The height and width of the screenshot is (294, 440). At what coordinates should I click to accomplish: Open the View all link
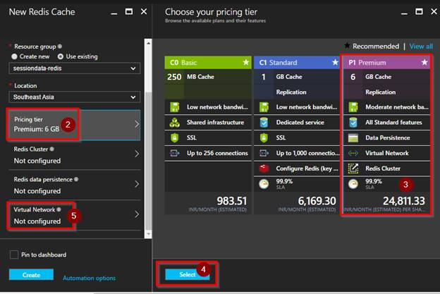[x=421, y=47]
